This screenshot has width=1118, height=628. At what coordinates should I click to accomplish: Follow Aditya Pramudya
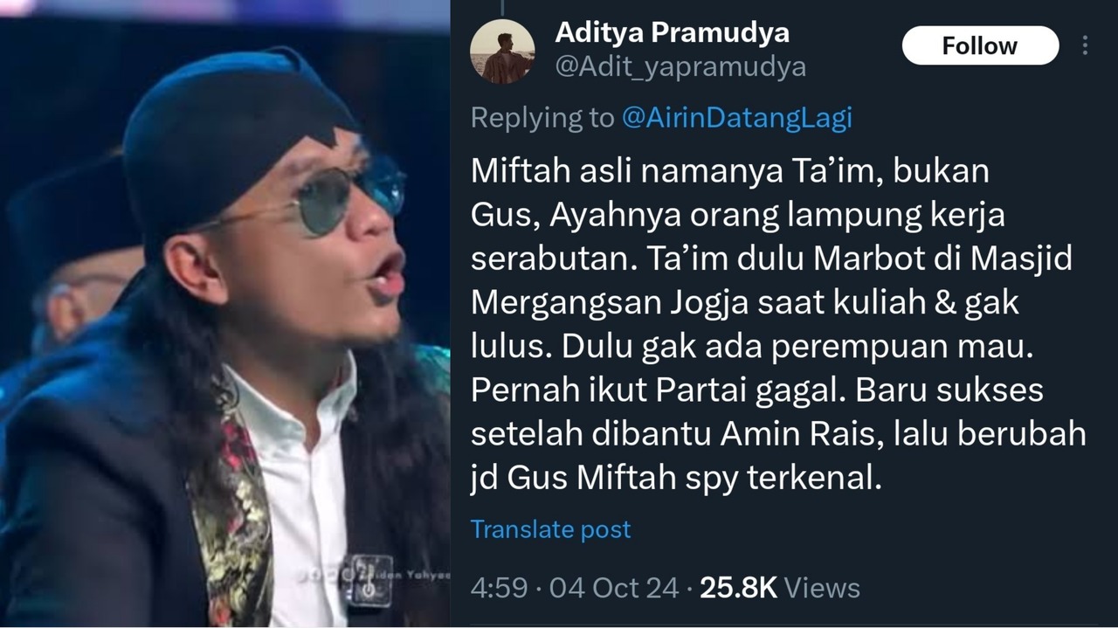click(980, 45)
